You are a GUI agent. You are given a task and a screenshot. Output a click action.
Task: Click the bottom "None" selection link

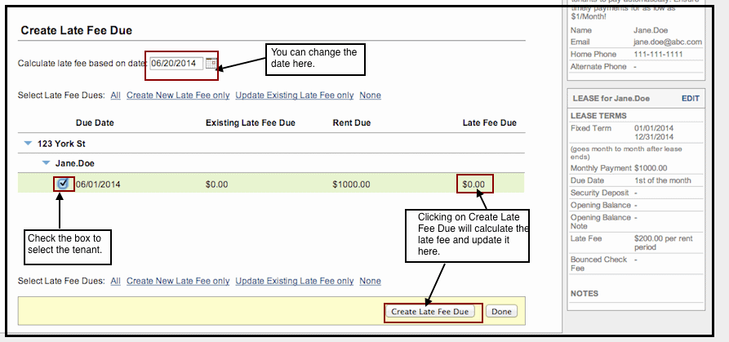click(x=370, y=282)
